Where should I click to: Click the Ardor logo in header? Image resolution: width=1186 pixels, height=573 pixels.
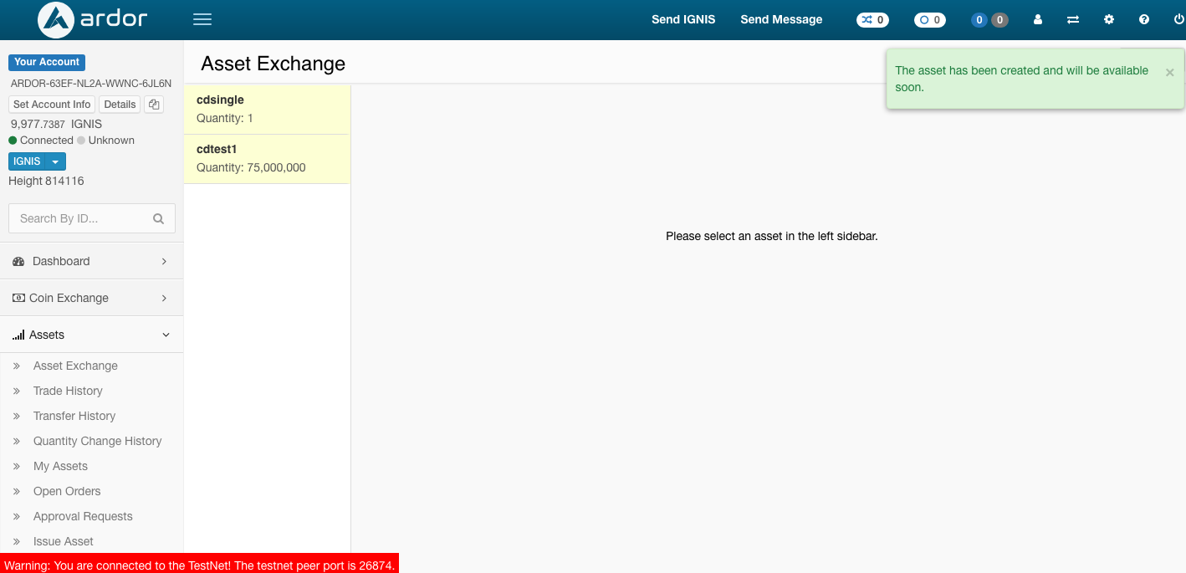(92, 20)
